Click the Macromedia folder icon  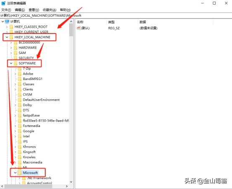click(x=20, y=163)
